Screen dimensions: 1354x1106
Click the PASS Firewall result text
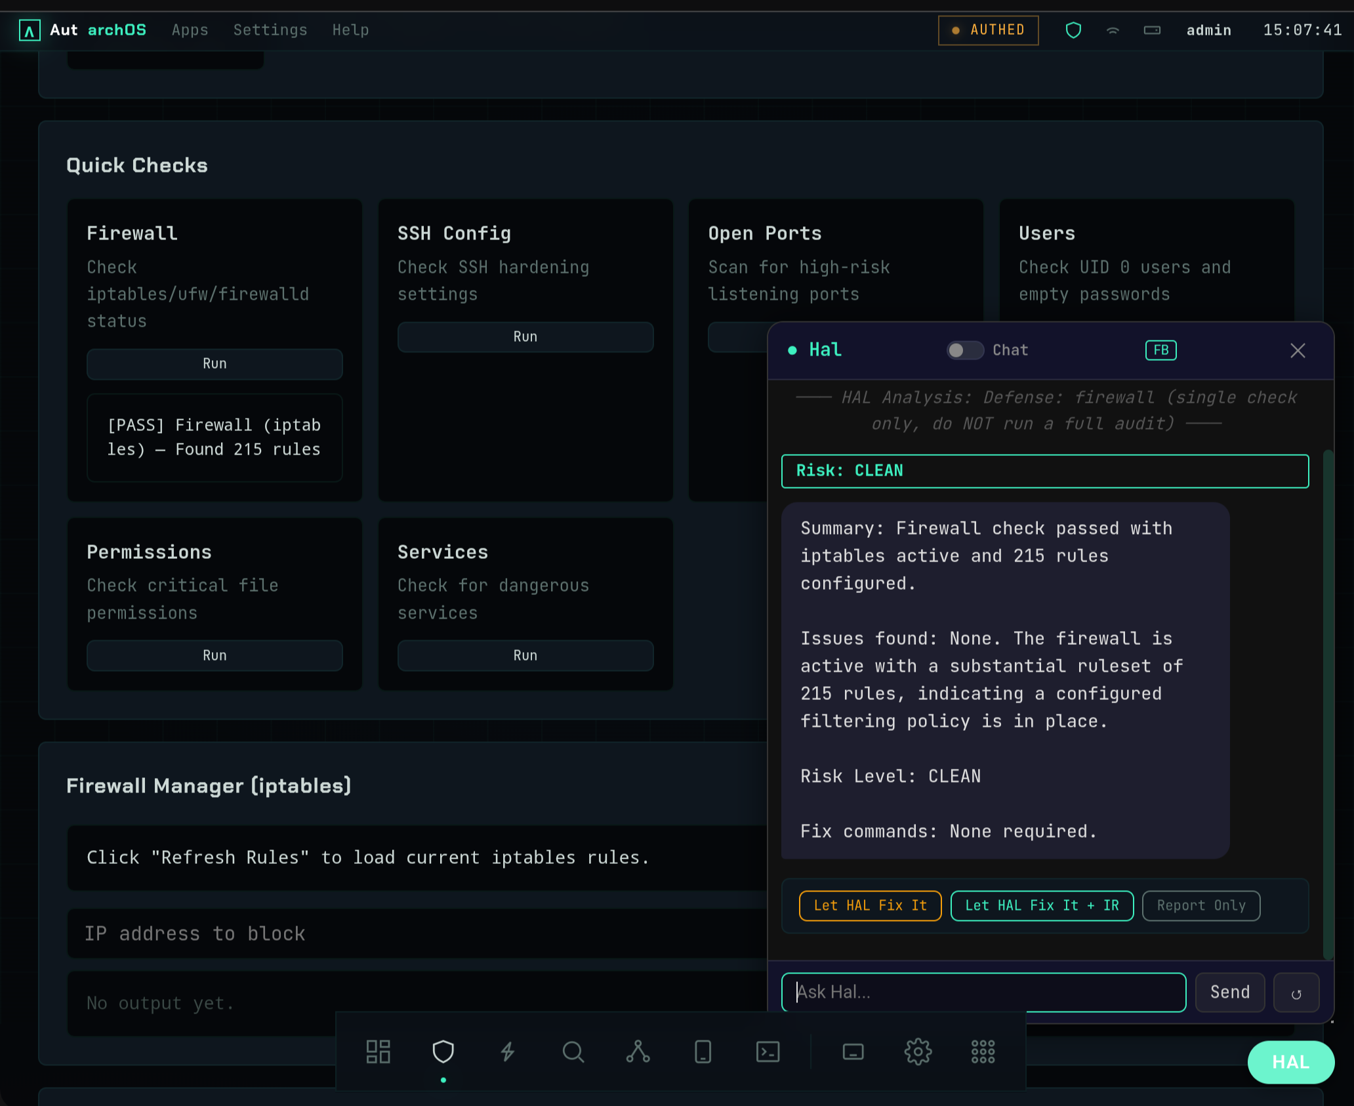[214, 437]
